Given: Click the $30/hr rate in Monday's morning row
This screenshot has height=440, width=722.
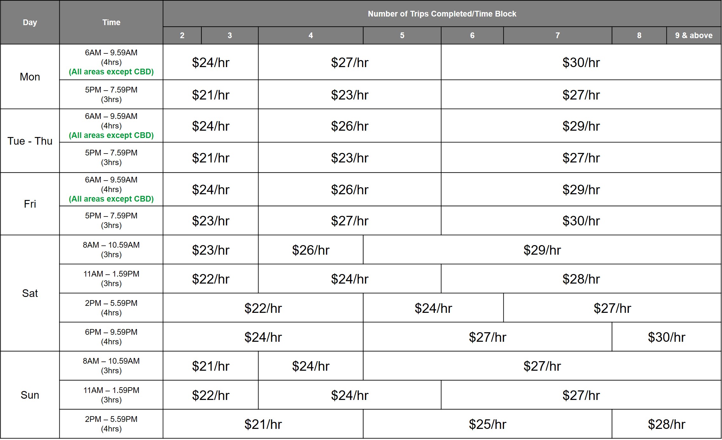Looking at the screenshot, I should tap(581, 62).
